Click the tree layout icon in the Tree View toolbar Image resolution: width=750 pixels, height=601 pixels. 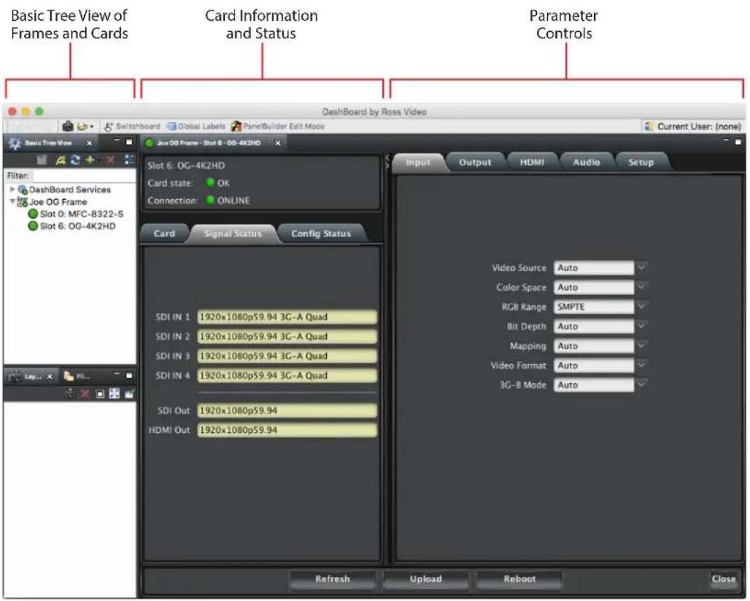pos(129,160)
